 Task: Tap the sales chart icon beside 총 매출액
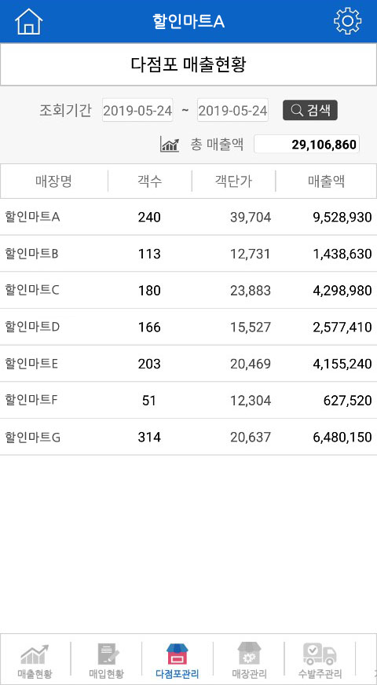[x=170, y=145]
